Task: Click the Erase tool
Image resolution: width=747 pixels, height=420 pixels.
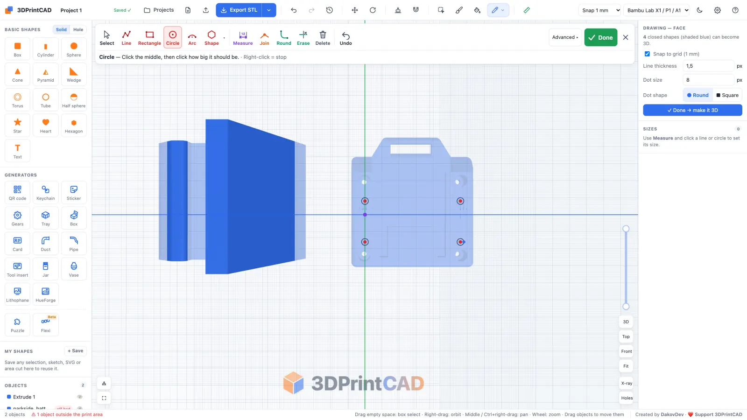Action: (x=303, y=38)
